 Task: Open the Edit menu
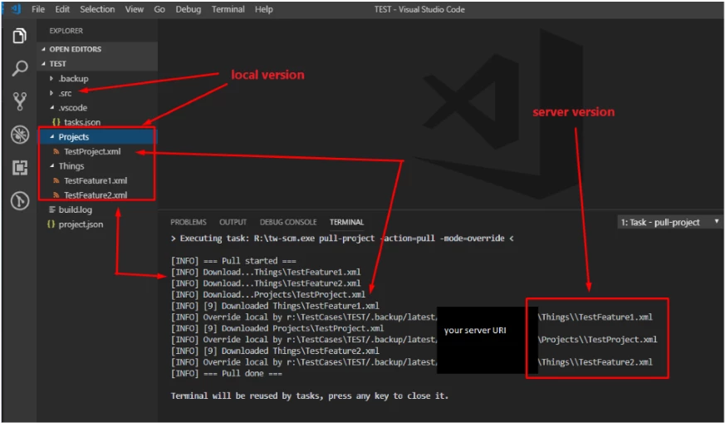point(62,9)
